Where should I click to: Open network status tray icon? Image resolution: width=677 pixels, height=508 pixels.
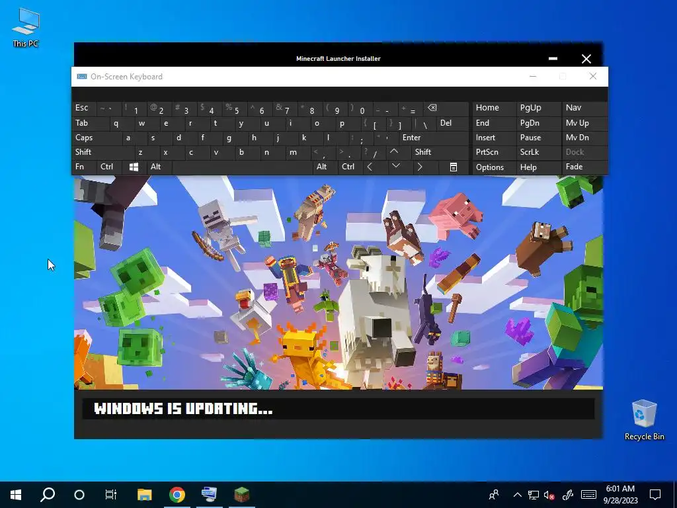coord(534,495)
